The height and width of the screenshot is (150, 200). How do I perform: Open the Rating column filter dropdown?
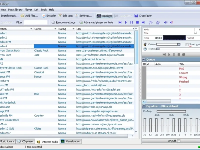click(x=73, y=29)
